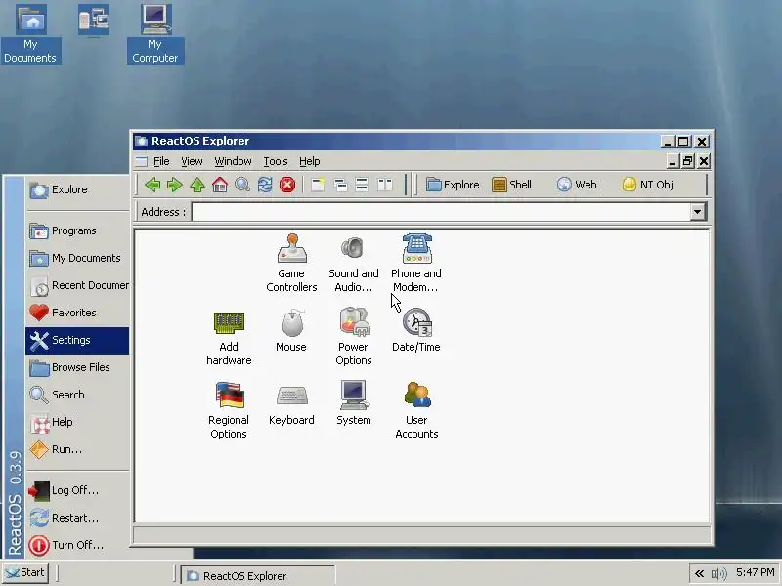Click the Start button on taskbar

point(25,572)
